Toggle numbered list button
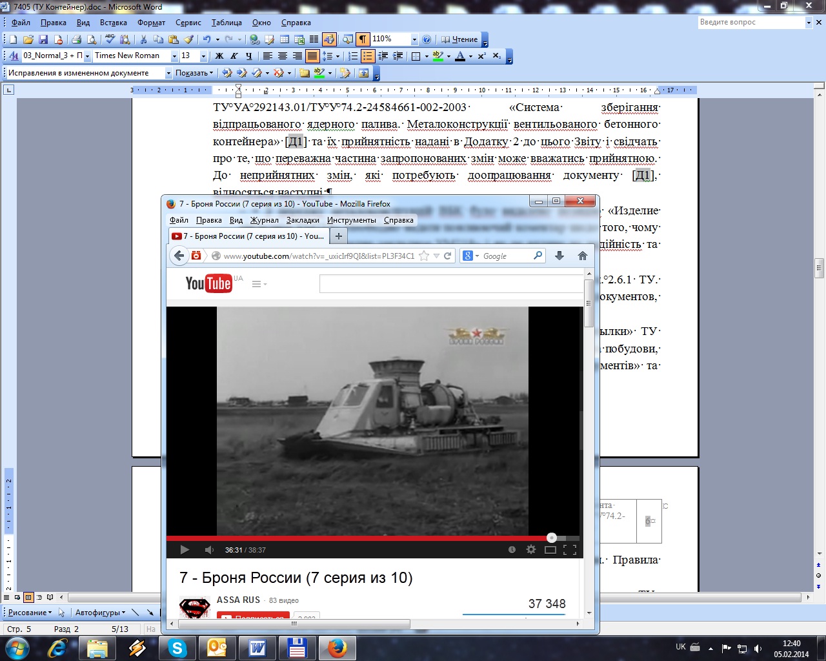The image size is (826, 661). coord(353,56)
